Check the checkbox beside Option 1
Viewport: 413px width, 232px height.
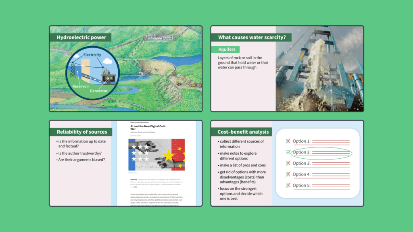pyautogui.click(x=288, y=141)
